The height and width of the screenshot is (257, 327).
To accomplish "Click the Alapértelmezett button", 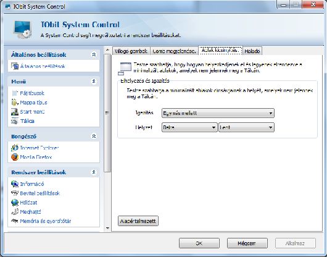I will coord(138,221).
